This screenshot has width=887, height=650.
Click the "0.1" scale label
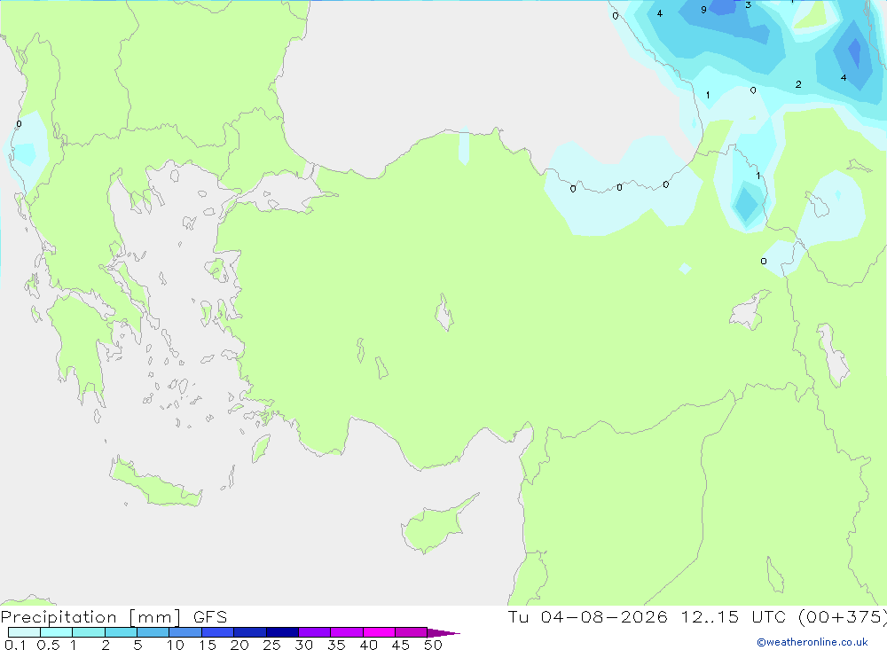pyautogui.click(x=15, y=645)
